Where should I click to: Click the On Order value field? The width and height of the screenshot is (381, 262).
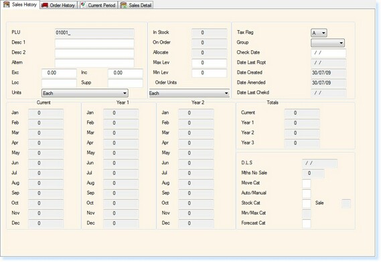[209, 43]
